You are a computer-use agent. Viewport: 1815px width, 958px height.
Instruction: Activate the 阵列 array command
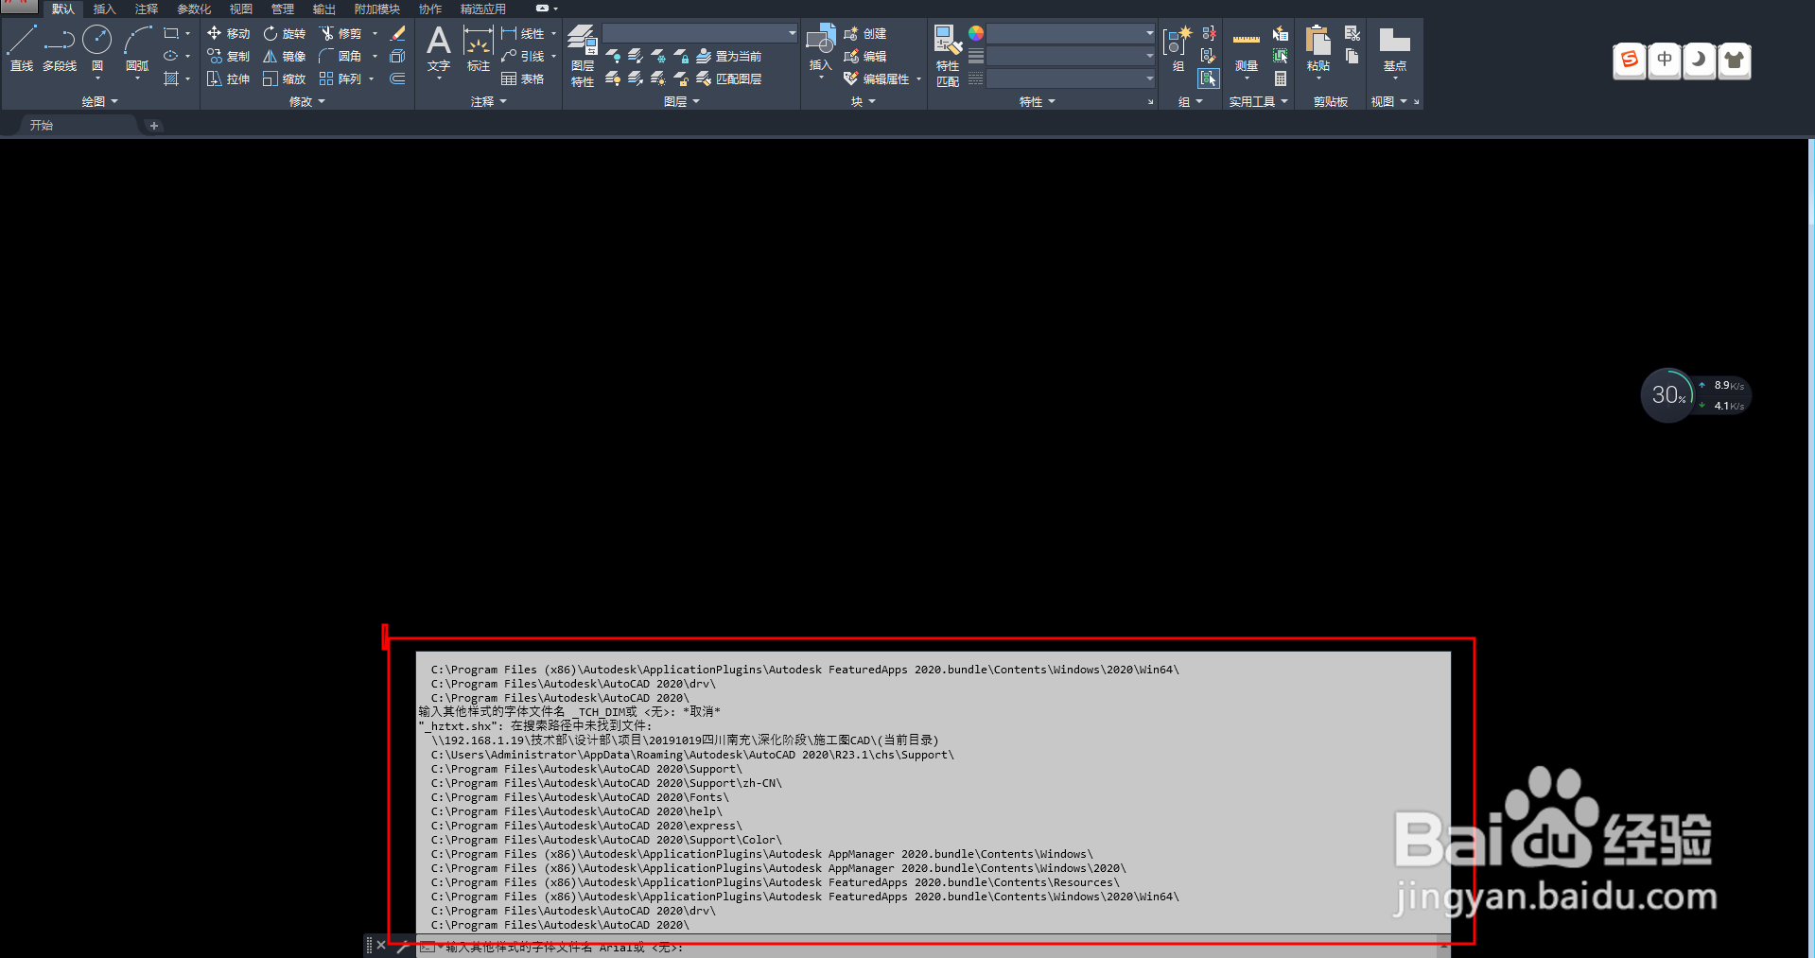(x=340, y=78)
